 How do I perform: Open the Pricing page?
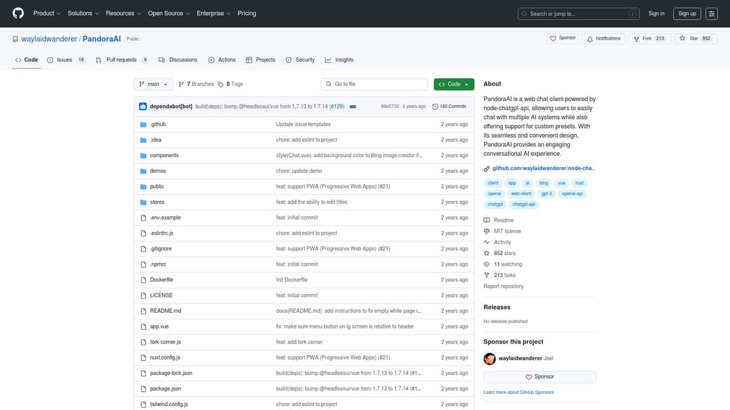247,13
